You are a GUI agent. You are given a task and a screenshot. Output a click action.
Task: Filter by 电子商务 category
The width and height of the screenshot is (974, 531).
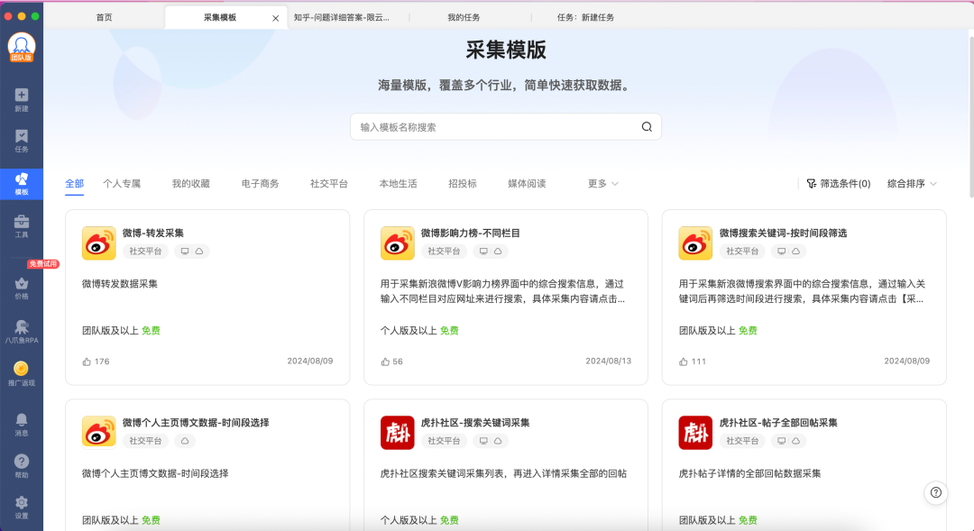coord(261,184)
